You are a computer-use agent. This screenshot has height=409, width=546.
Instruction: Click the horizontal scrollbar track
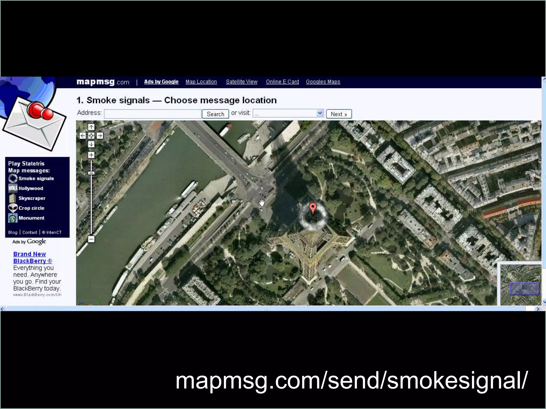[x=265, y=309]
